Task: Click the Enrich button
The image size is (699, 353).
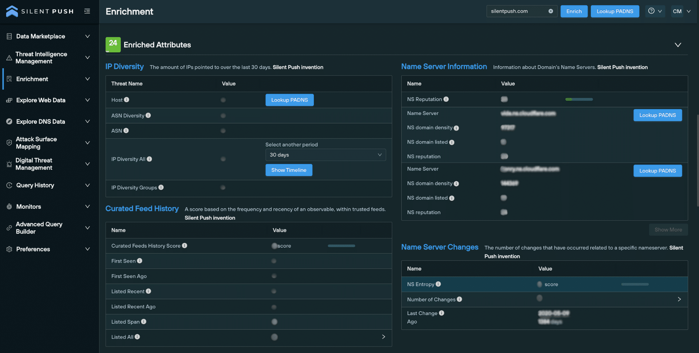Action: 574,11
